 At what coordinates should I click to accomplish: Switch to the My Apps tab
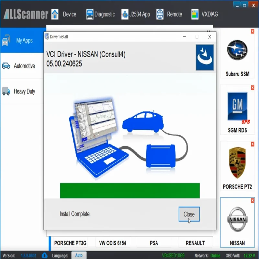(x=22, y=40)
